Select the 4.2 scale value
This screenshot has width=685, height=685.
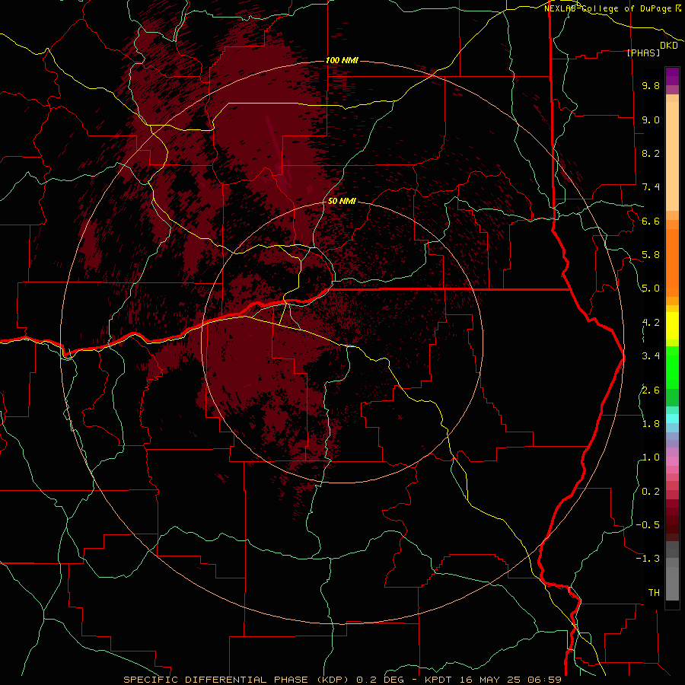651,323
